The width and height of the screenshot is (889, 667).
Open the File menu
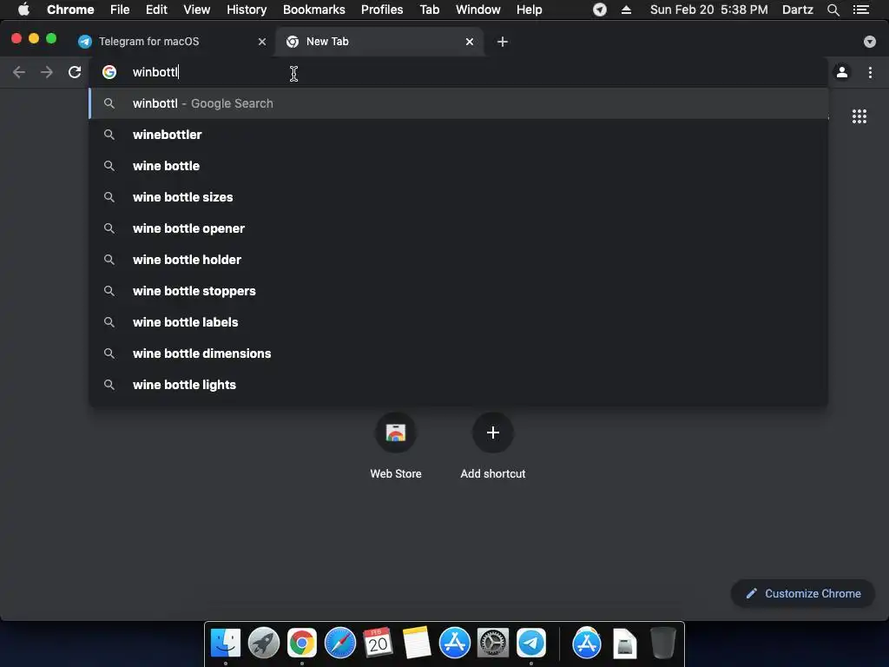(120, 10)
